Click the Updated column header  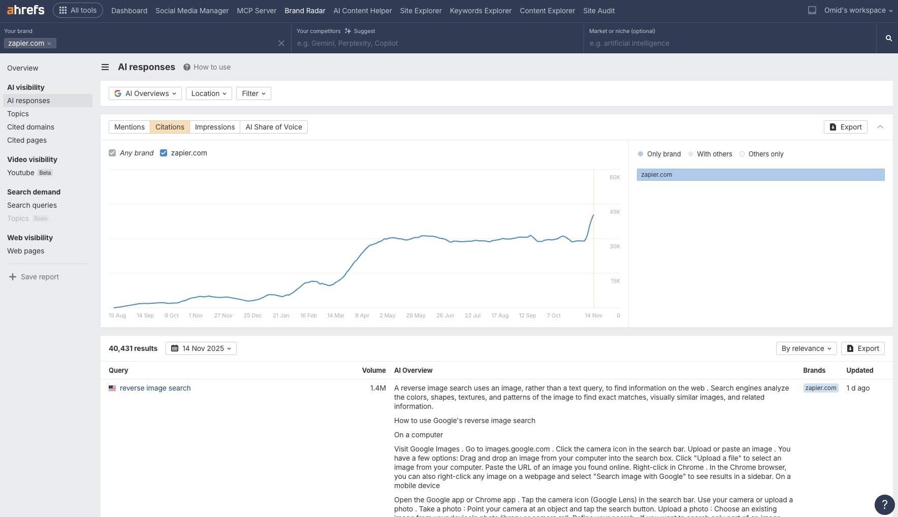coord(859,370)
